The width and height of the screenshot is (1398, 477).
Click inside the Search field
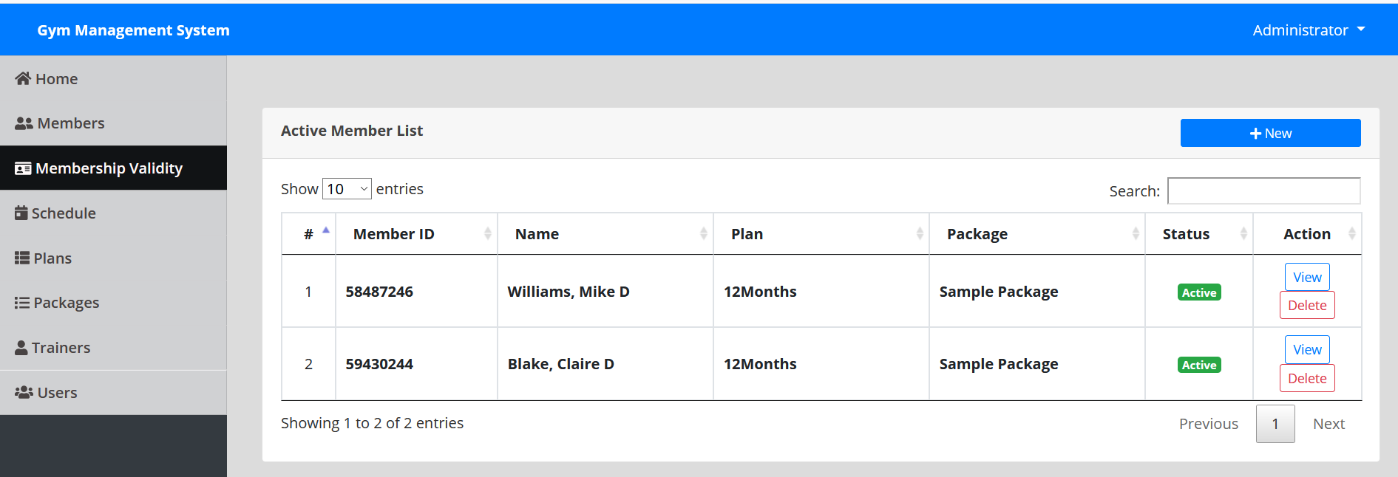[1263, 191]
